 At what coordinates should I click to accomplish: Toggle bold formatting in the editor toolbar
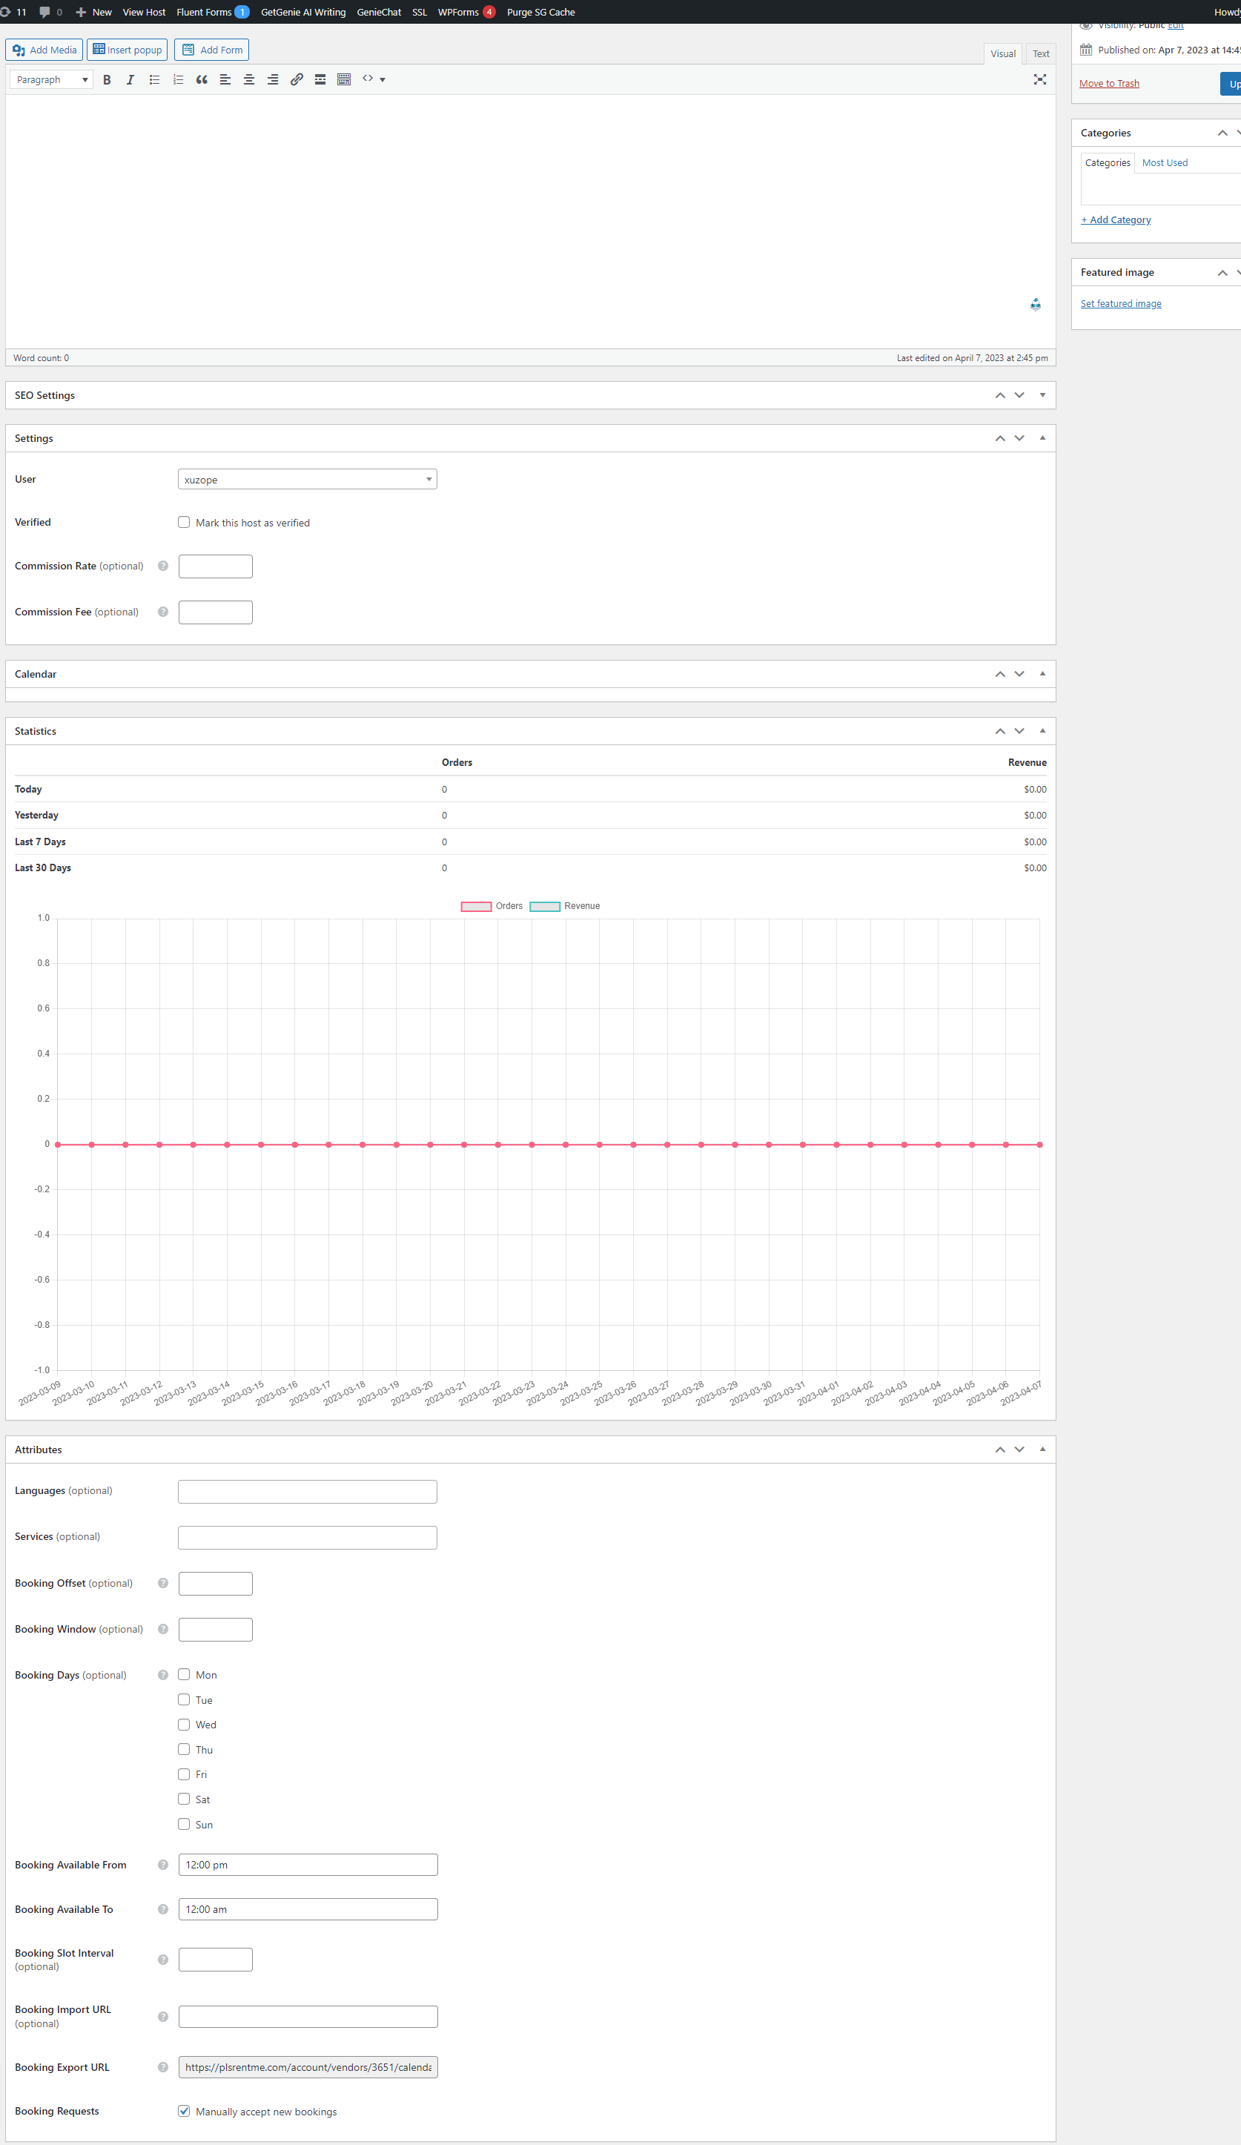(107, 79)
